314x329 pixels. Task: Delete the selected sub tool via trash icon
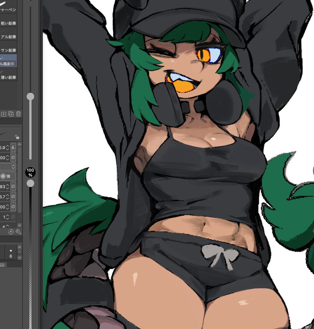18,114
